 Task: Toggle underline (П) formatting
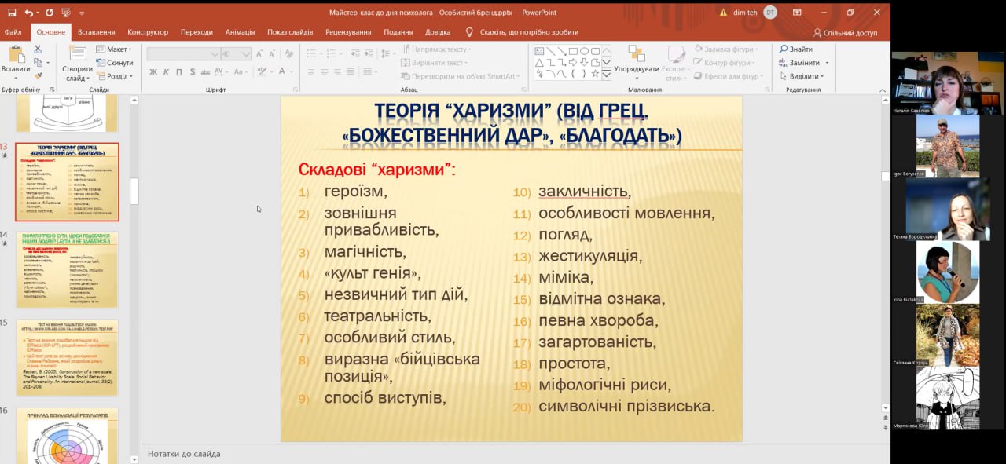click(x=179, y=72)
